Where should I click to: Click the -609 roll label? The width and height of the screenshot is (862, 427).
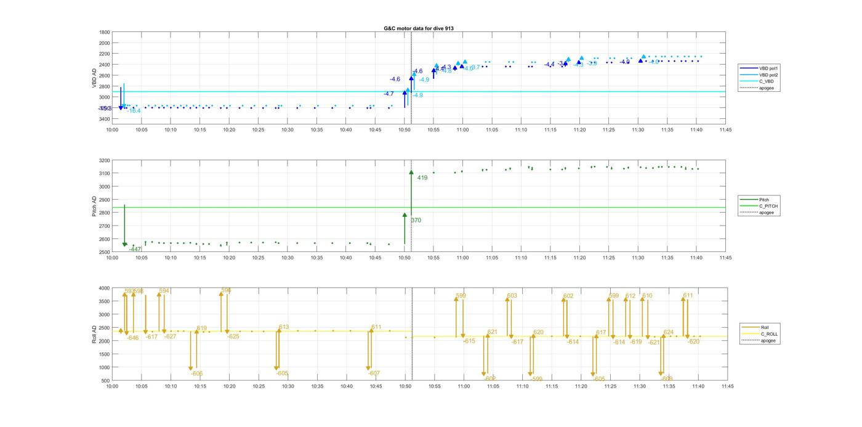667,378
